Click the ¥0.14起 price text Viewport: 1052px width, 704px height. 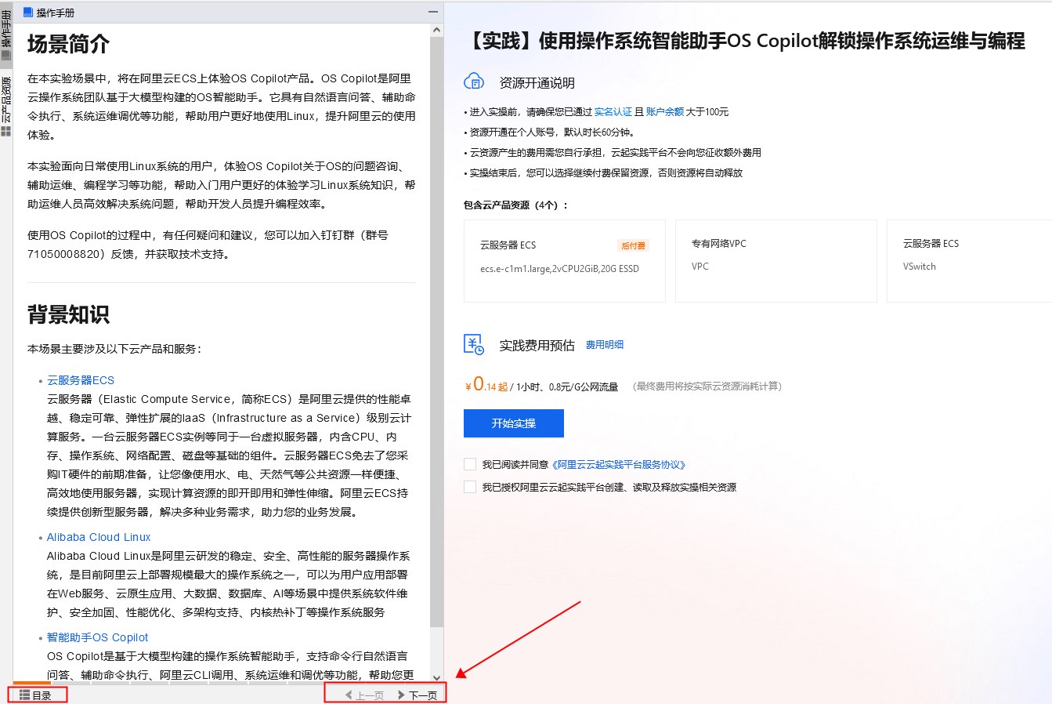pos(486,385)
